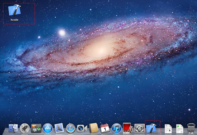197x135 pixels.
Task: Open Address Book in the Dock
Action: pos(94,128)
